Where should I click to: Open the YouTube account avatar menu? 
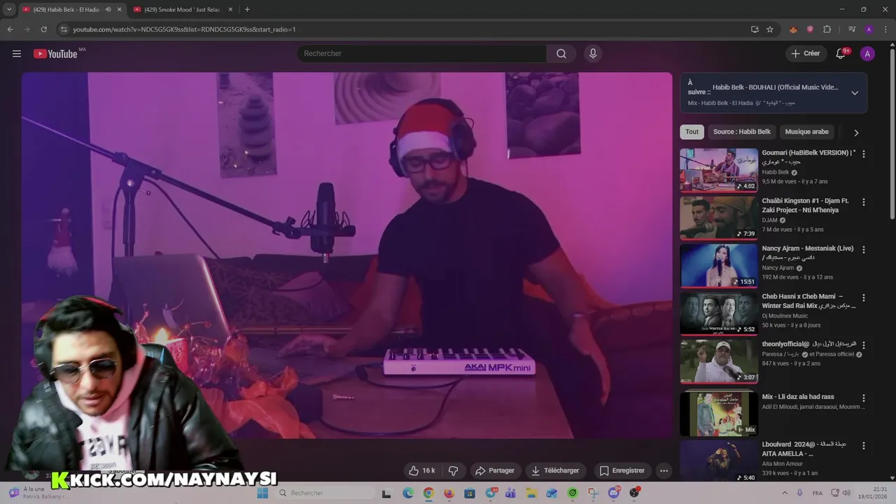click(867, 54)
